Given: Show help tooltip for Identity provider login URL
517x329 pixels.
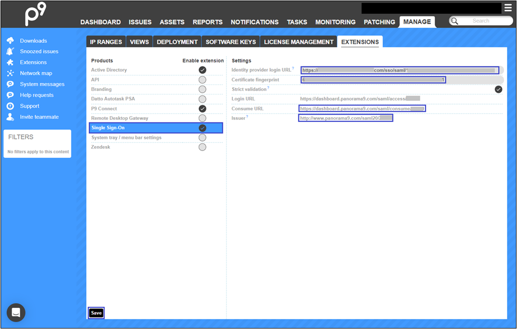Looking at the screenshot, I should (293, 68).
